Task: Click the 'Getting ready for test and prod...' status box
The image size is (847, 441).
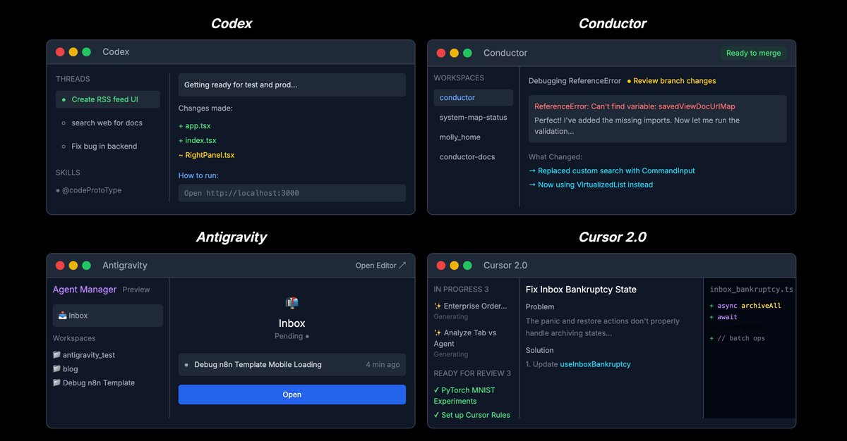Action: pyautogui.click(x=292, y=85)
